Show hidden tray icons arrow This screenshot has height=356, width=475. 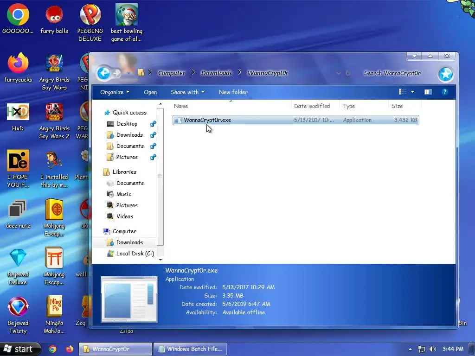point(410,350)
